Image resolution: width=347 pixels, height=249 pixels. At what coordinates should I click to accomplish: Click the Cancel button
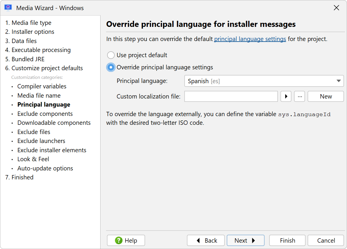tap(326, 240)
